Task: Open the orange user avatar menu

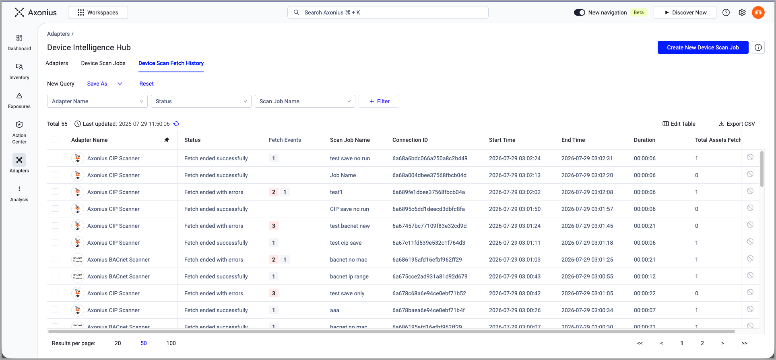Action: click(758, 12)
